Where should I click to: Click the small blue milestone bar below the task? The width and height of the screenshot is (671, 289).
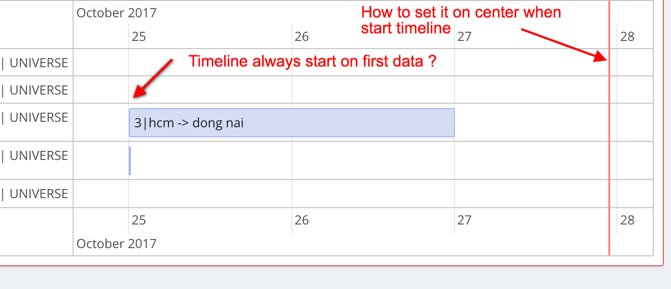pyautogui.click(x=130, y=160)
